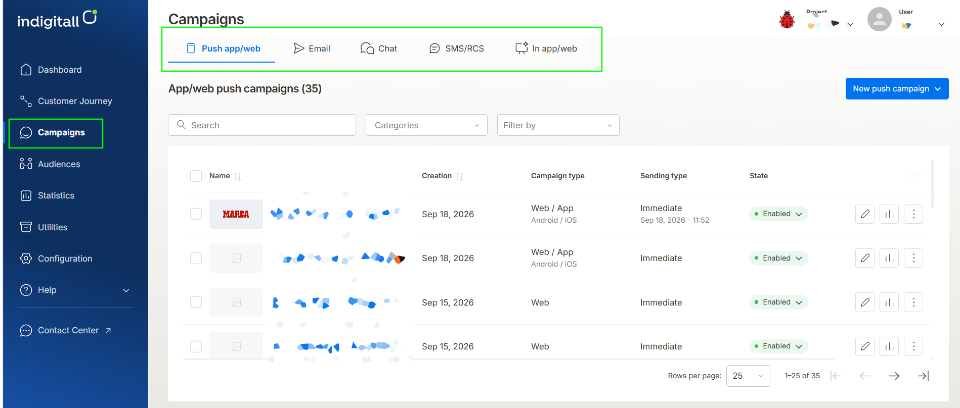
Task: Select all campaigns header checkbox
Action: (x=196, y=176)
